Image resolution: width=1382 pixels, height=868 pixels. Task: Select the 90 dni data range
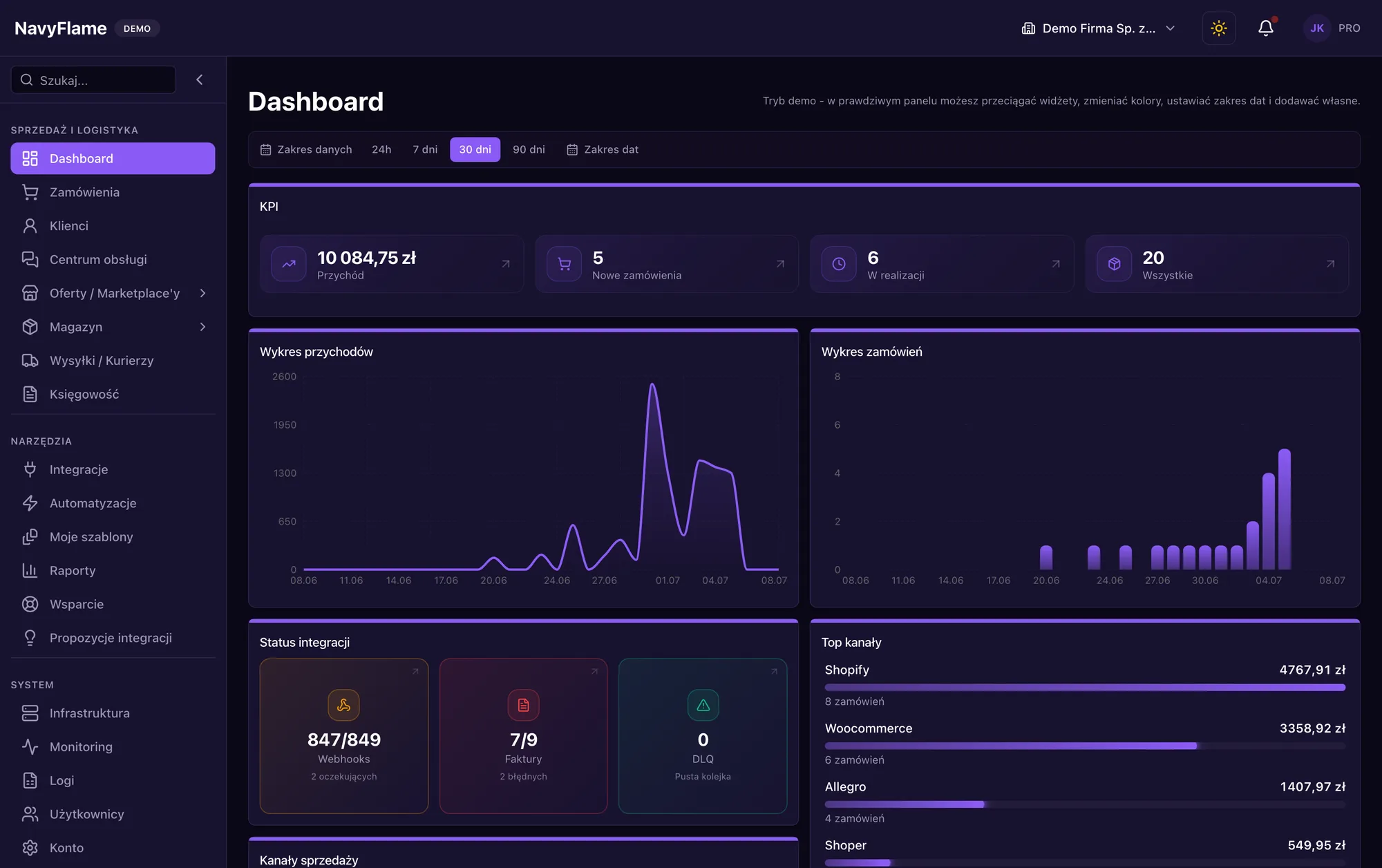tap(529, 149)
